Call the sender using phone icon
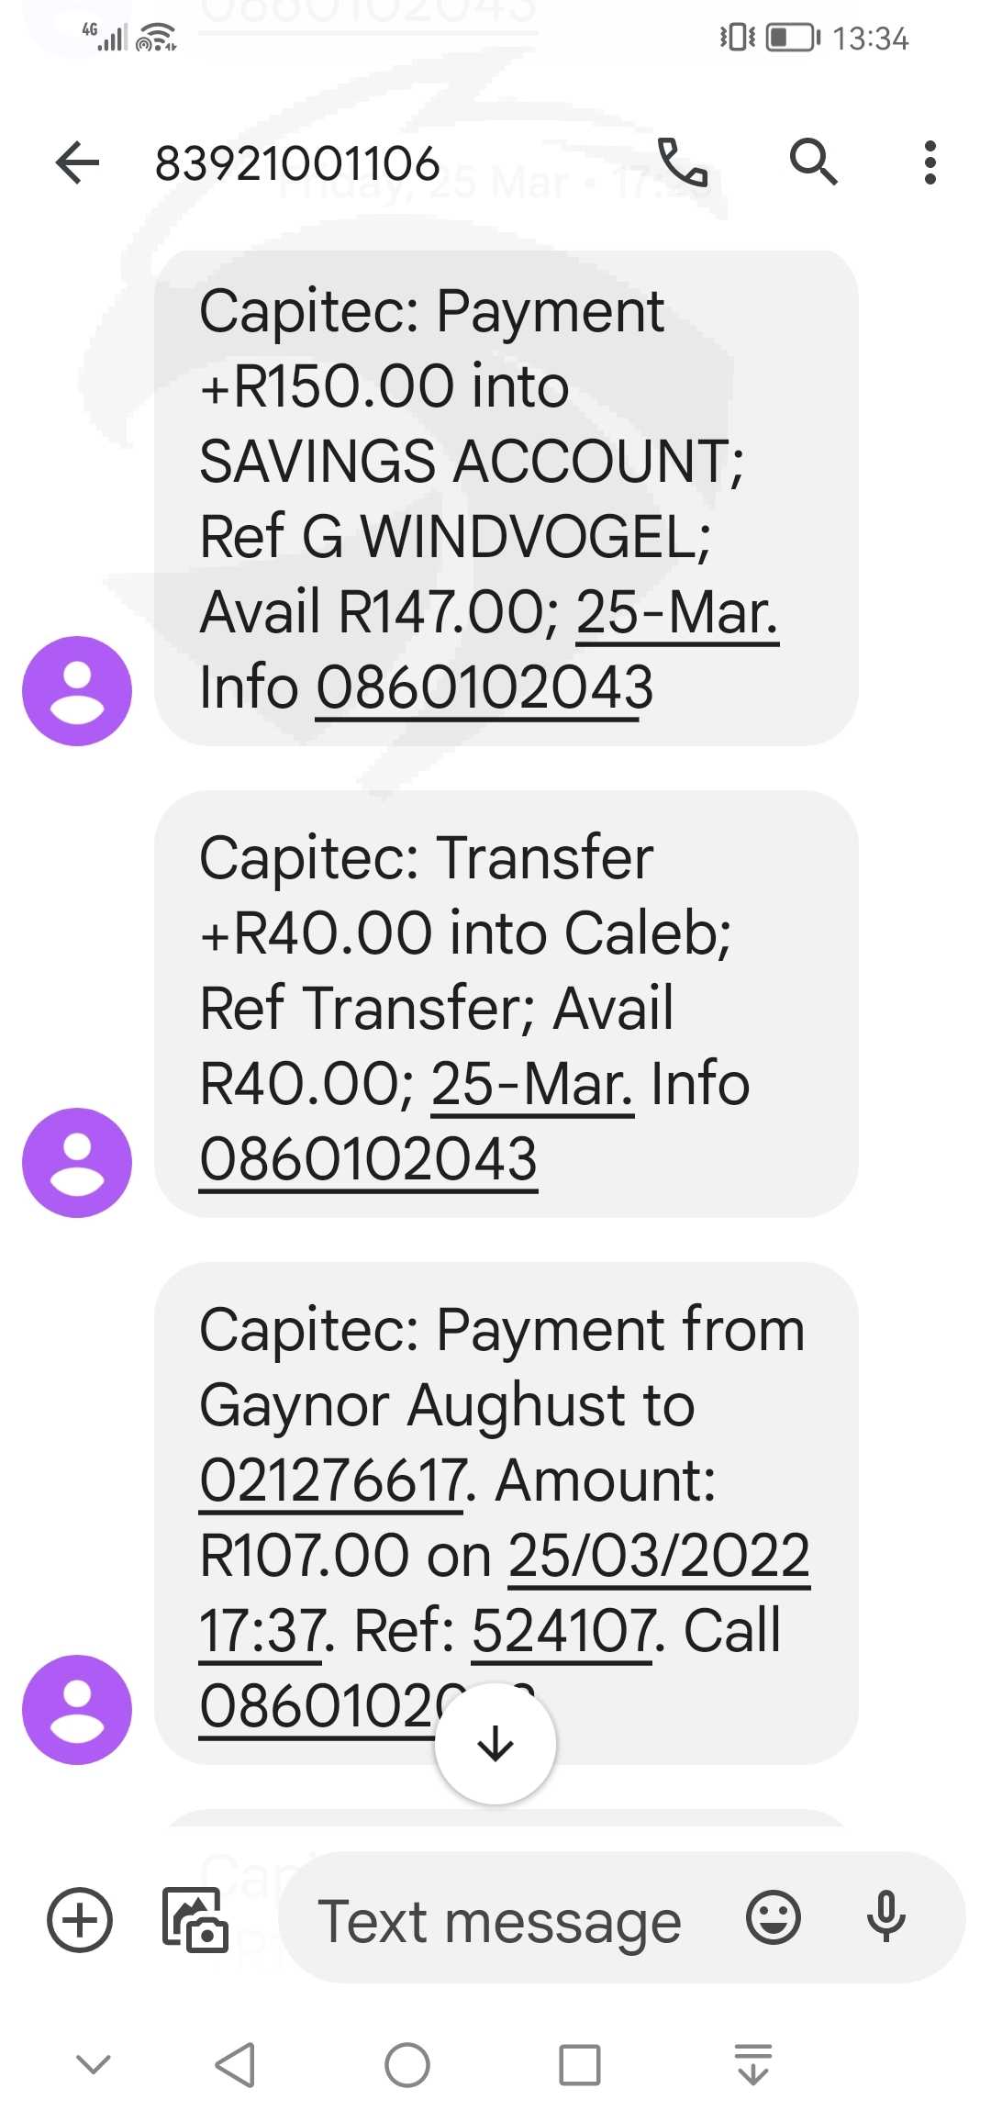 click(683, 163)
